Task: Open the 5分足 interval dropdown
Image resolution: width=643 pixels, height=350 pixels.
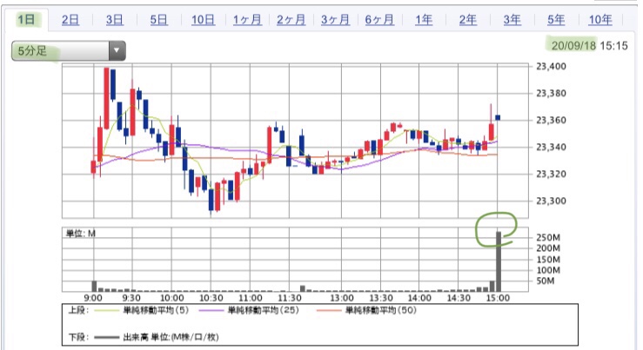Action: 69,50
